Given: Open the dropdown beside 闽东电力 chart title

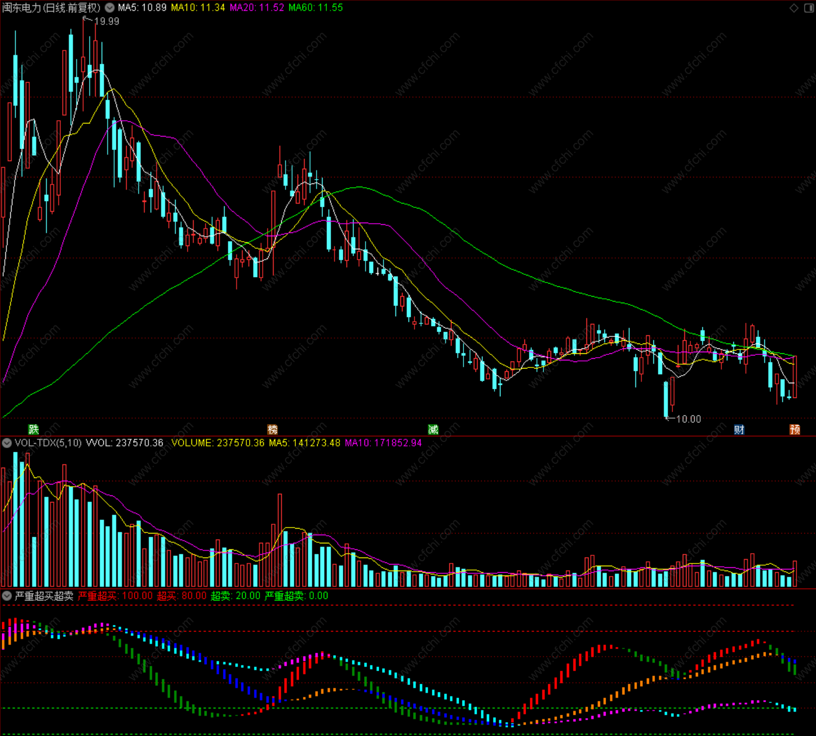Looking at the screenshot, I should [x=109, y=8].
